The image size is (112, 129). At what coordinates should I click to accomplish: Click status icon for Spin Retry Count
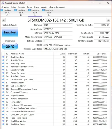click(x=3, y=76)
